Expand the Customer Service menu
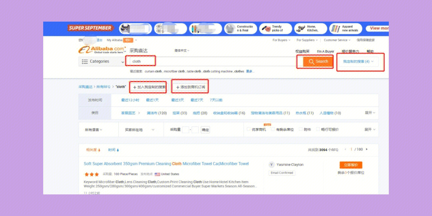 coord(337,40)
